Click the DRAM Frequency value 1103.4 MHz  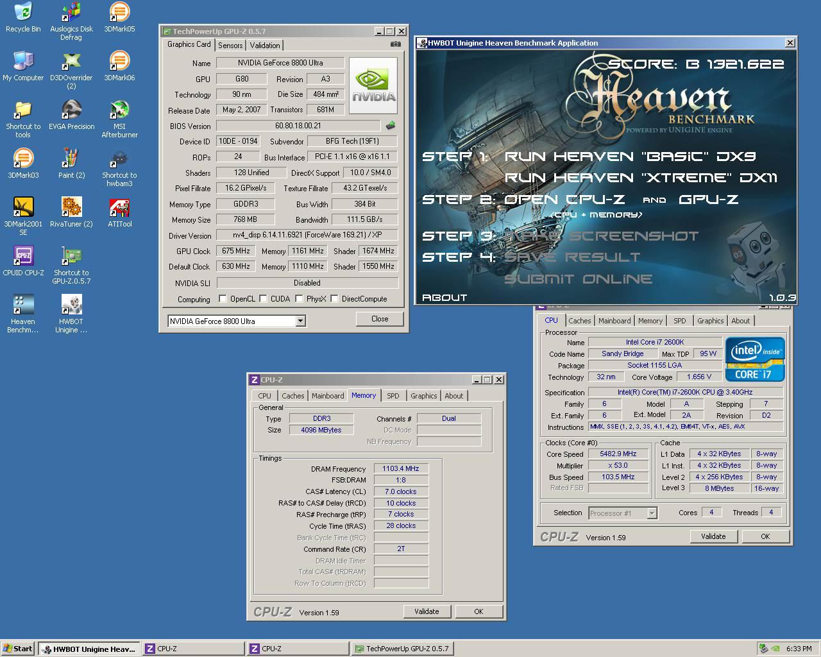pyautogui.click(x=401, y=468)
